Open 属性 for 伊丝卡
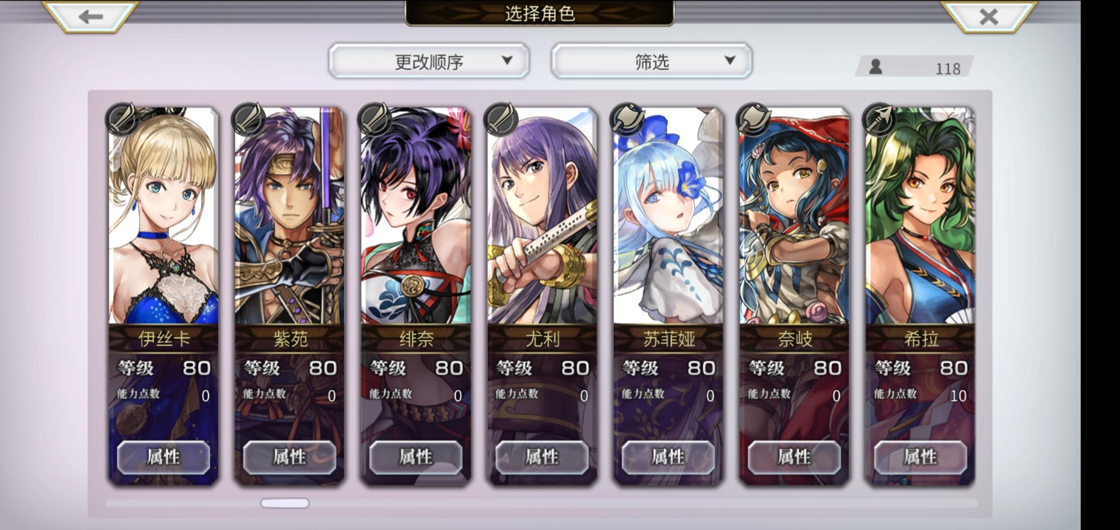This screenshot has width=1120, height=530. pyautogui.click(x=164, y=457)
